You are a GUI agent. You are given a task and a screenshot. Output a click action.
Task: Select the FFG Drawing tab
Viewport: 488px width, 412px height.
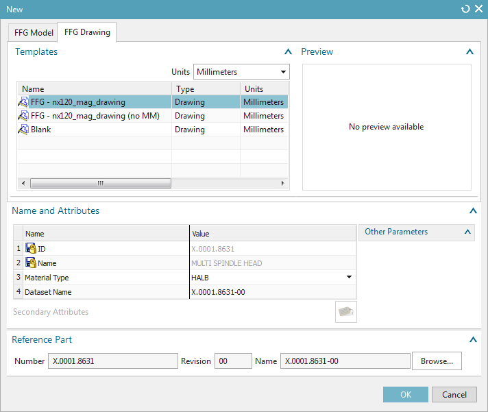tap(87, 32)
